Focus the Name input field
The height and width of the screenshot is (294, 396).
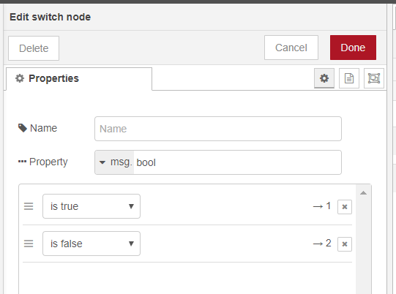218,129
